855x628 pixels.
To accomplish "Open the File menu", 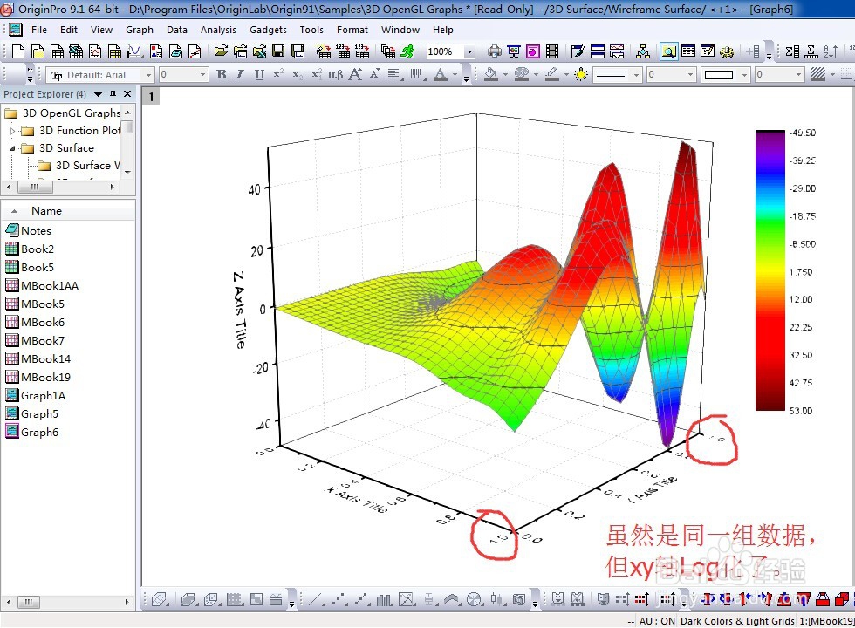I will [38, 30].
